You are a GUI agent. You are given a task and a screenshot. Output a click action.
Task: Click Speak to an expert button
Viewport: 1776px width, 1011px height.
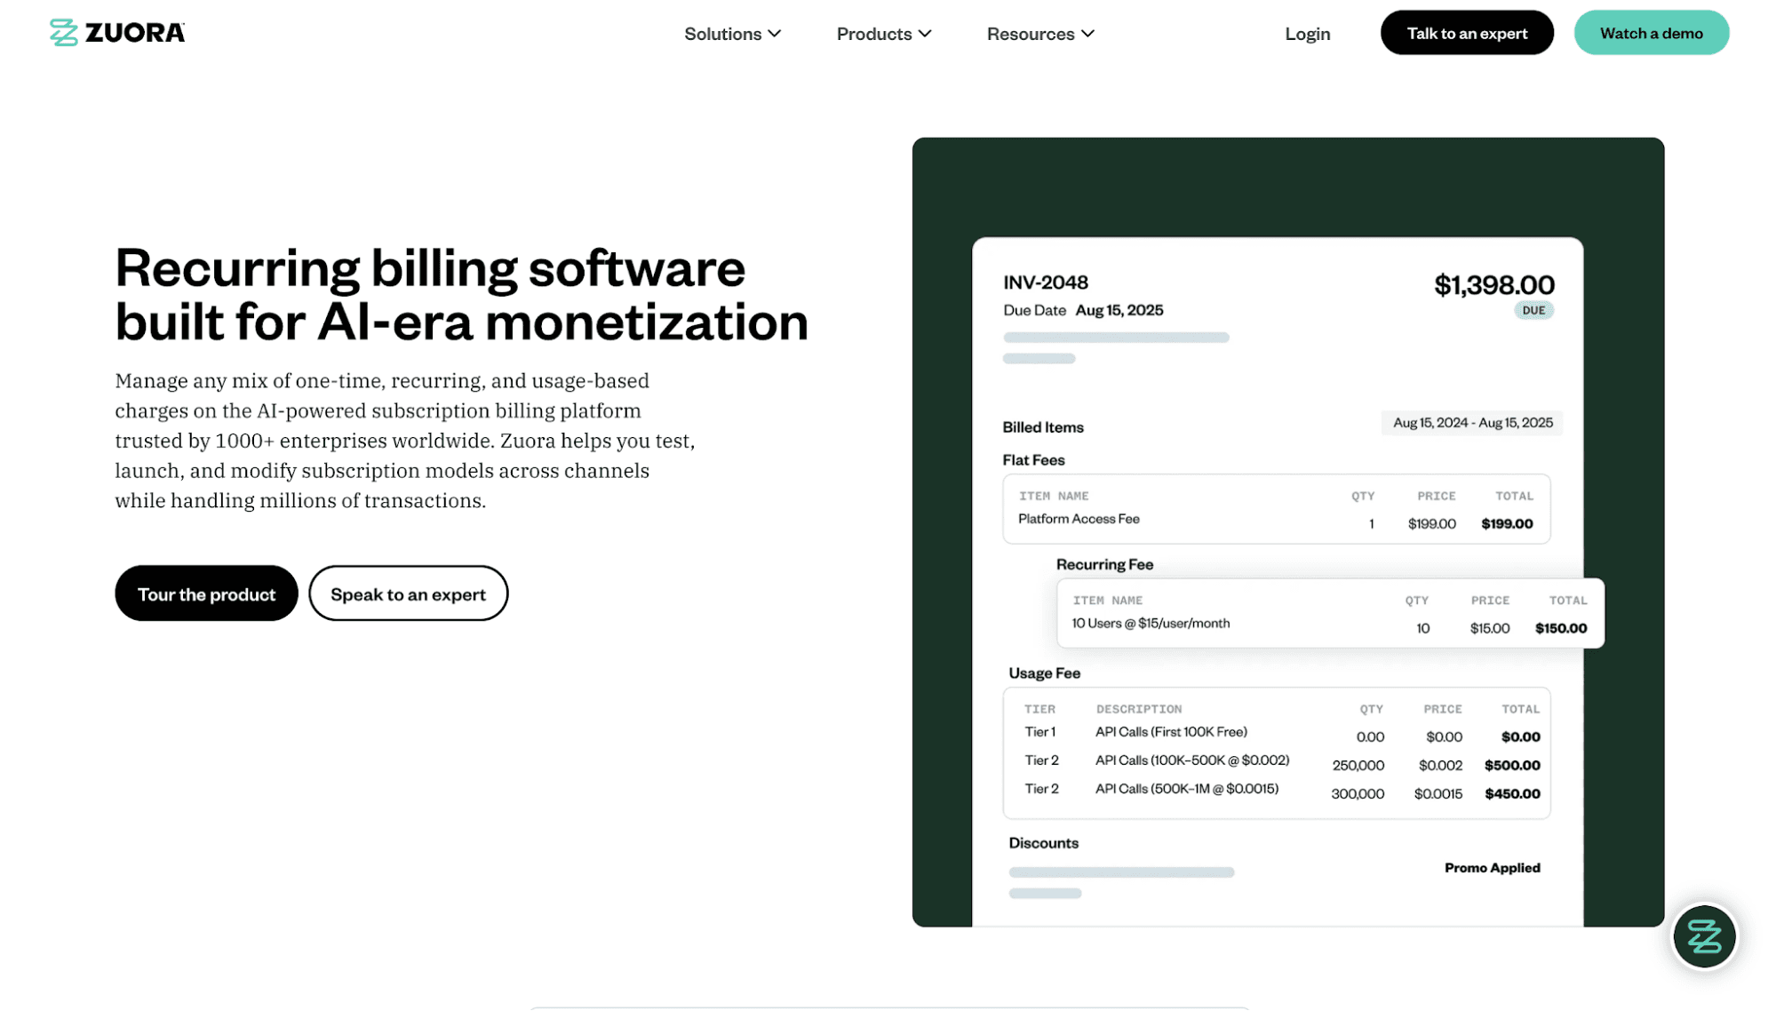click(408, 593)
